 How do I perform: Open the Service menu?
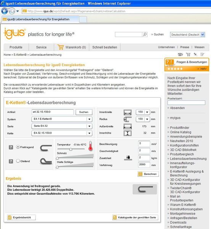pos(41,47)
